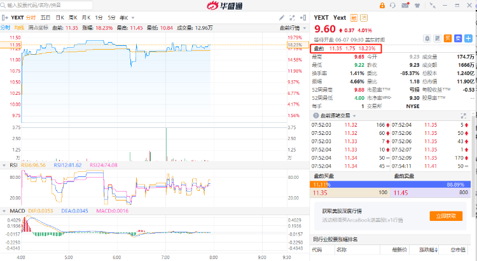Click the 立即获取 button
Screen dimensions: 477x261
tap(446, 216)
